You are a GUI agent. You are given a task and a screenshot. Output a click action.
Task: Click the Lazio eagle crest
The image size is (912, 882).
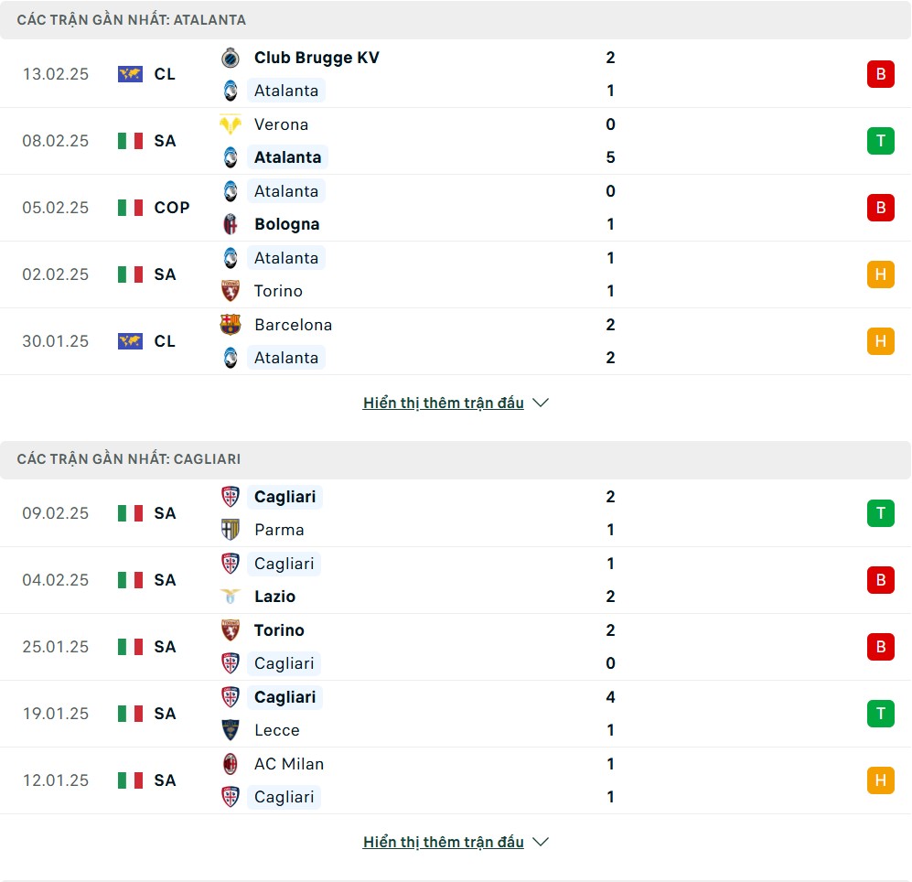[x=231, y=597]
